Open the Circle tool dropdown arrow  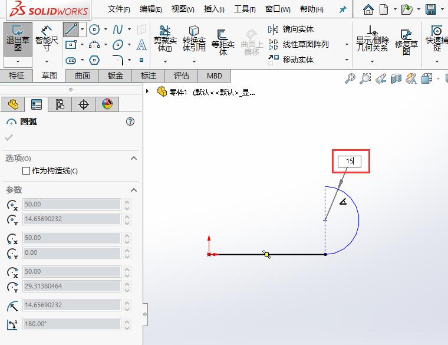[106, 29]
